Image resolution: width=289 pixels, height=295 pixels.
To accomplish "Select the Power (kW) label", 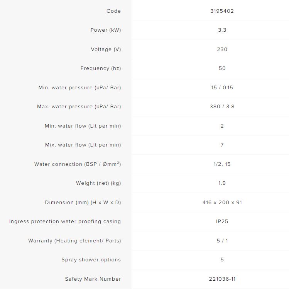I will tap(105, 30).
